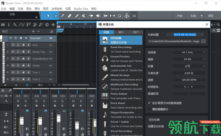
Task: Open the 音轨 menu
Action: coord(29,9)
